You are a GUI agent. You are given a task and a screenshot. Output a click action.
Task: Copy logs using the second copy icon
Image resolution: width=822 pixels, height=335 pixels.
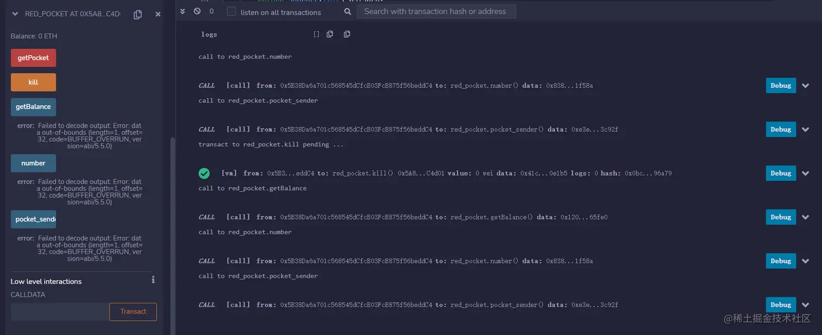[x=347, y=34]
